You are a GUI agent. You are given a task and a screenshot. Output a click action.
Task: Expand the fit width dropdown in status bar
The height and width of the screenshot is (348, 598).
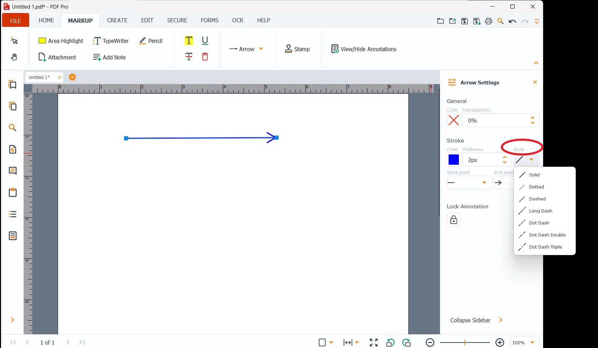[x=357, y=343]
